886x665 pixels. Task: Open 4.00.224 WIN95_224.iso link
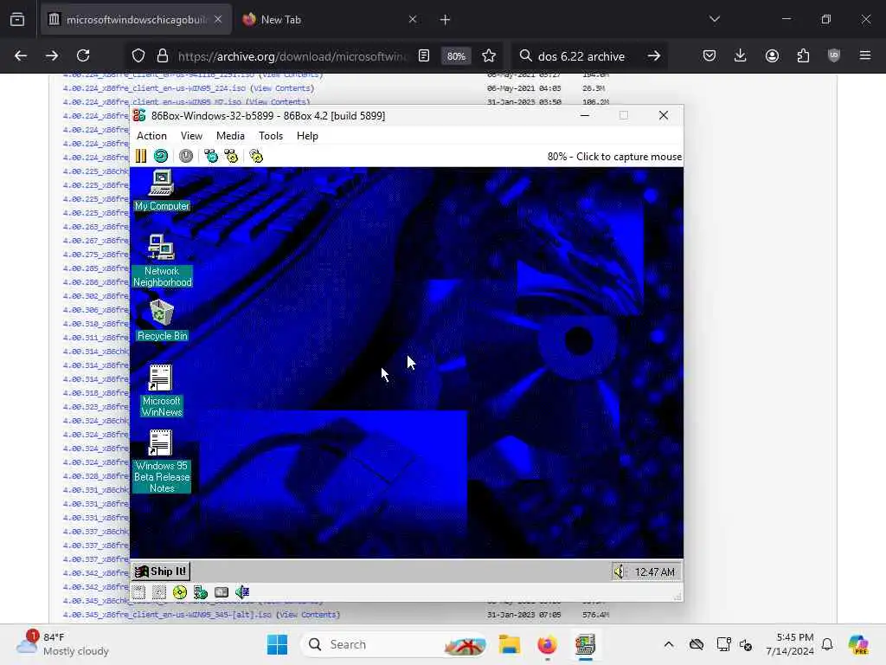point(154,88)
